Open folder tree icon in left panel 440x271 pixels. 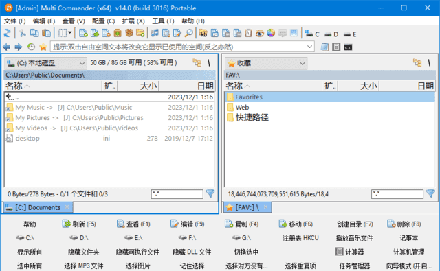pos(197,62)
